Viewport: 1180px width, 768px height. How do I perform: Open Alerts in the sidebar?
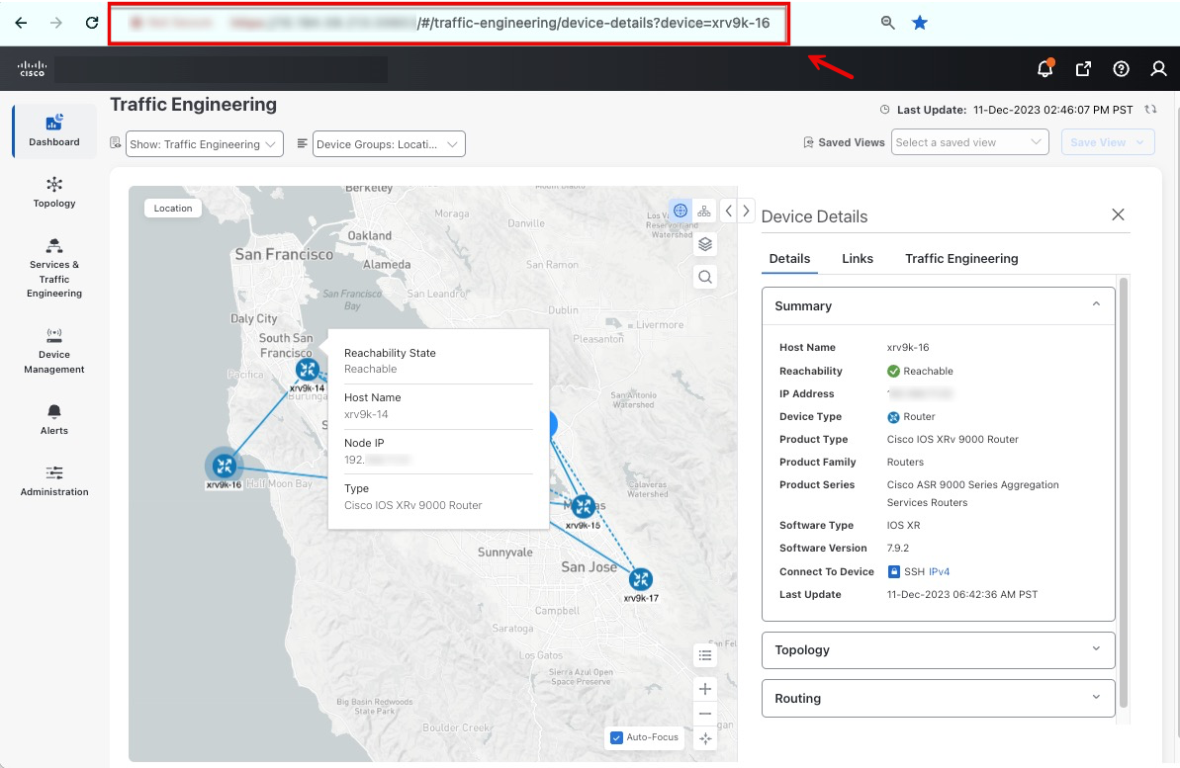coord(54,420)
